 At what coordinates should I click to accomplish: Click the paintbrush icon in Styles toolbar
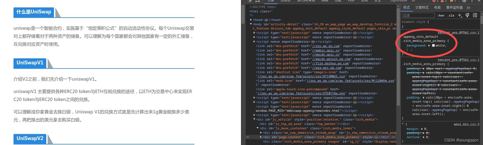[x=467, y=15]
